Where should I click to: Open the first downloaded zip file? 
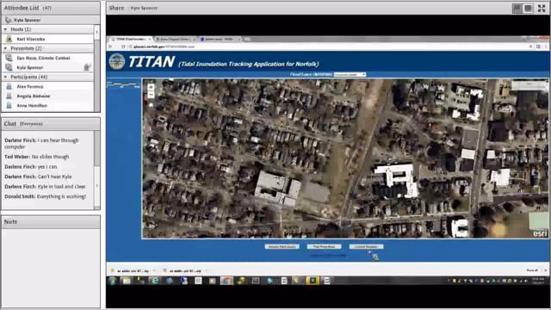click(131, 271)
